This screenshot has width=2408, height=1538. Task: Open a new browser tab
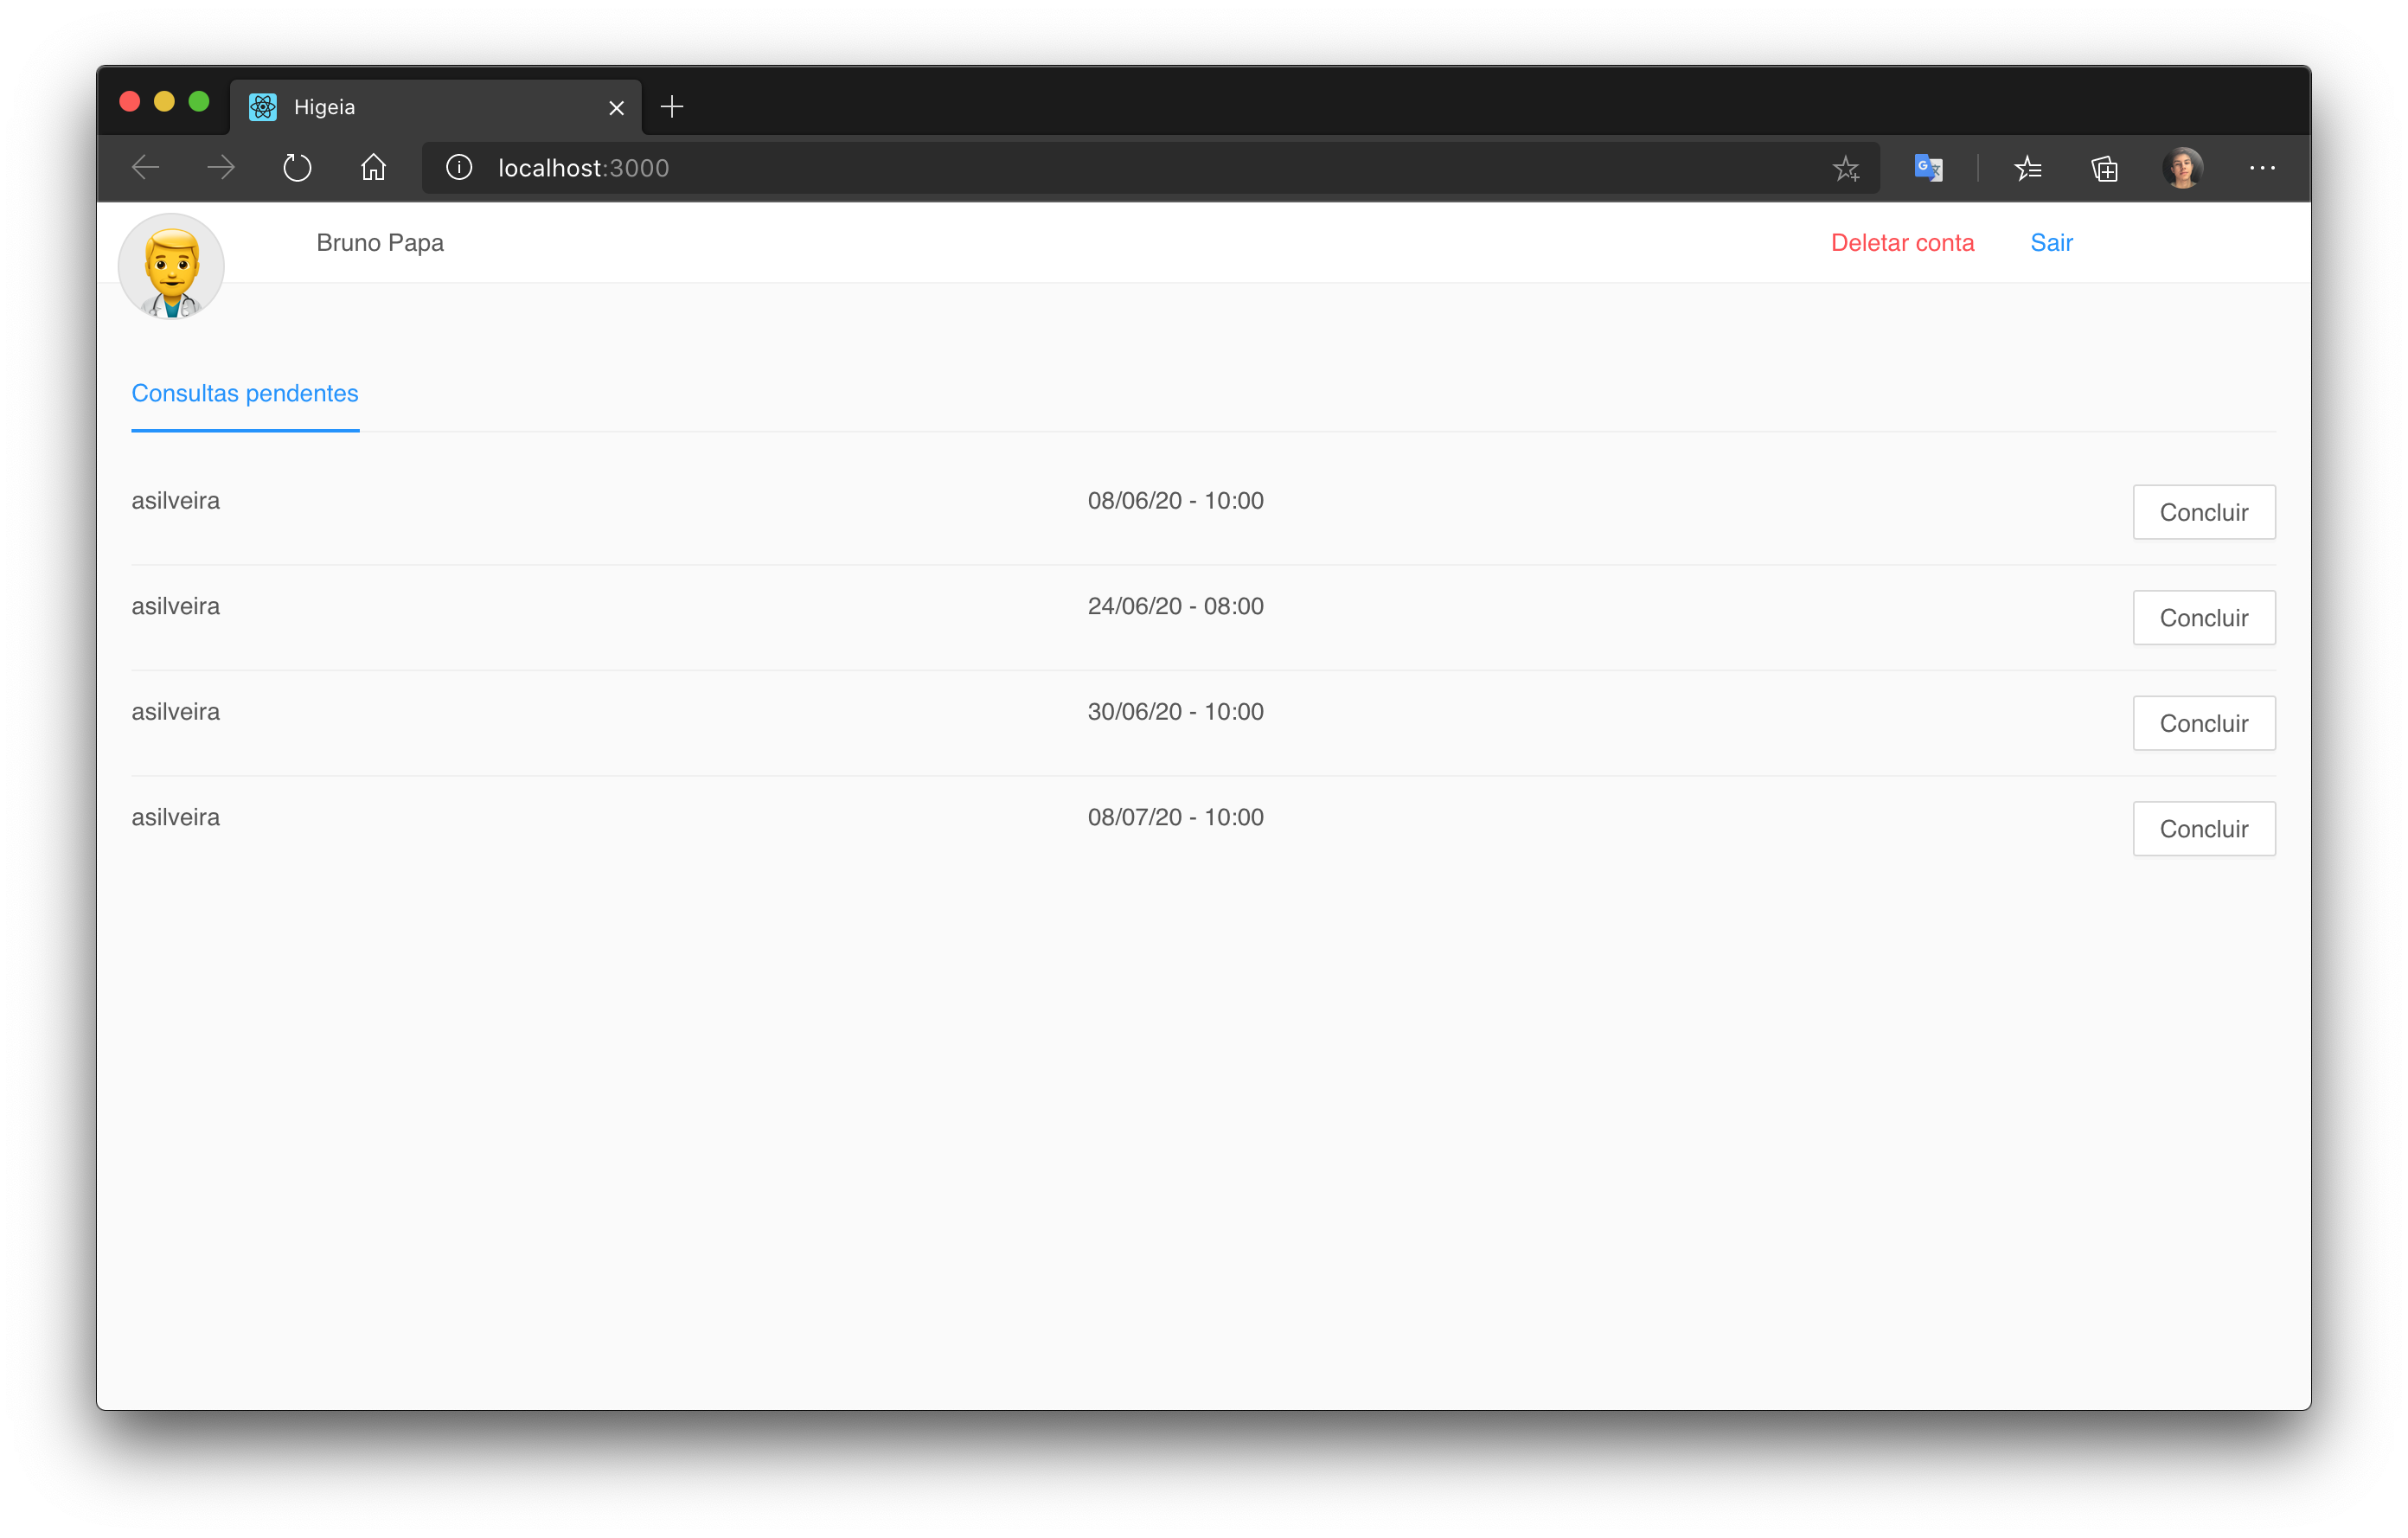pos(672,107)
